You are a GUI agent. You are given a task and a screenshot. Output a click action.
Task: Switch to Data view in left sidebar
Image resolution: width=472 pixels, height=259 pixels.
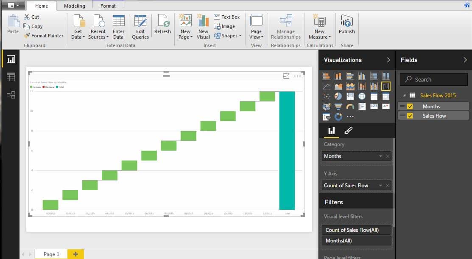click(x=11, y=77)
